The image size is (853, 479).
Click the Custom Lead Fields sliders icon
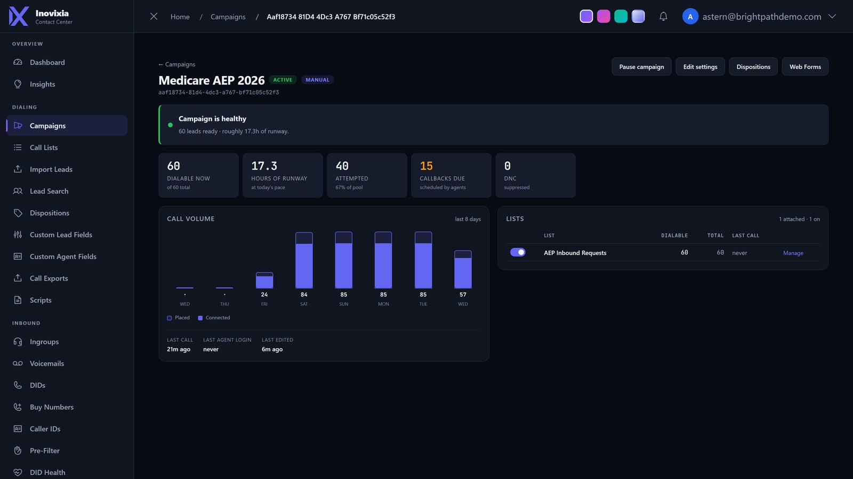click(18, 235)
